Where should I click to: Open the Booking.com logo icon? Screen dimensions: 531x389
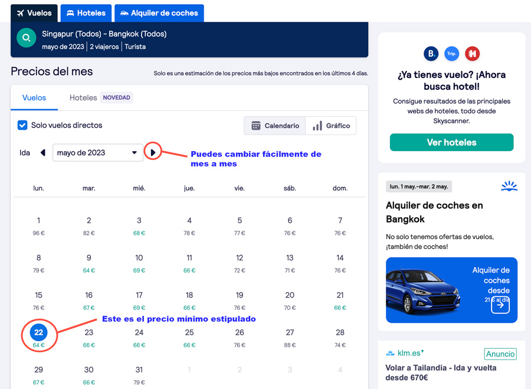coord(431,54)
